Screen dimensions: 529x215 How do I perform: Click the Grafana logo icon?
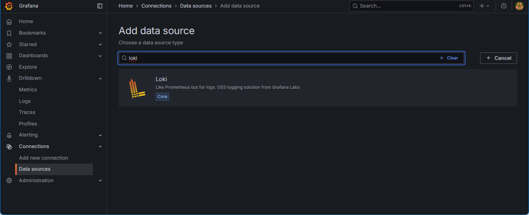9,6
